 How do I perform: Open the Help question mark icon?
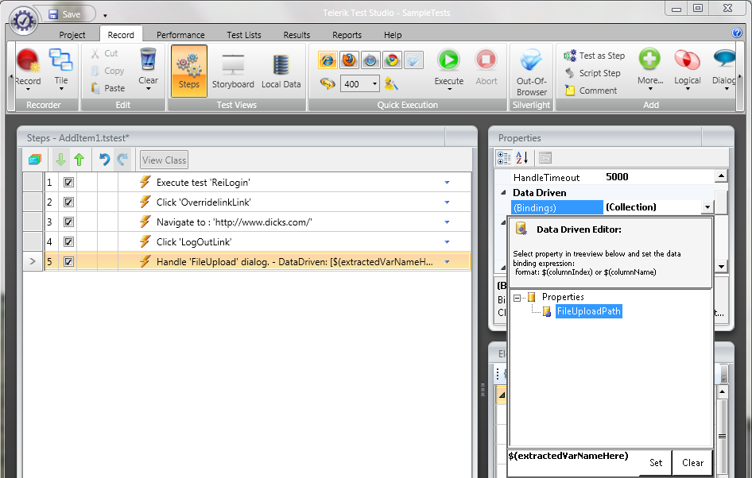pos(737,33)
